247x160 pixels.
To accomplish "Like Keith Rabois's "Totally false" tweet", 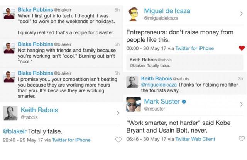I will (118, 140).
